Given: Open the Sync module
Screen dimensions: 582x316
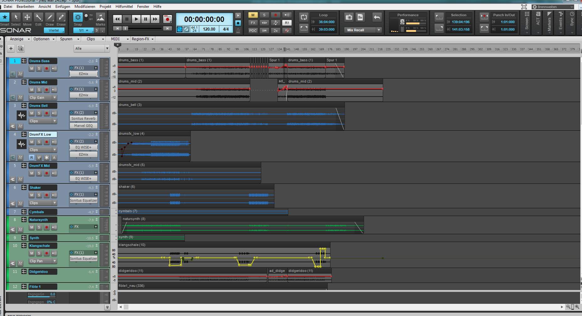Looking at the screenshot, I should (572, 23).
